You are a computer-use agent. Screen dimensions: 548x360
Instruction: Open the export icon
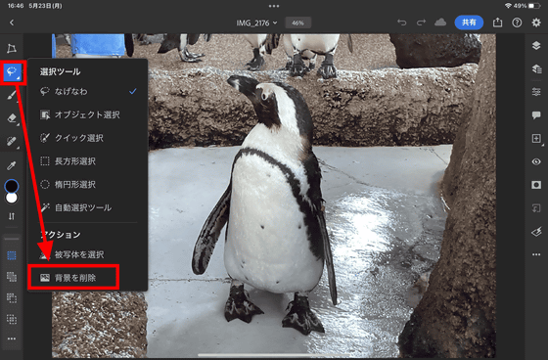497,22
